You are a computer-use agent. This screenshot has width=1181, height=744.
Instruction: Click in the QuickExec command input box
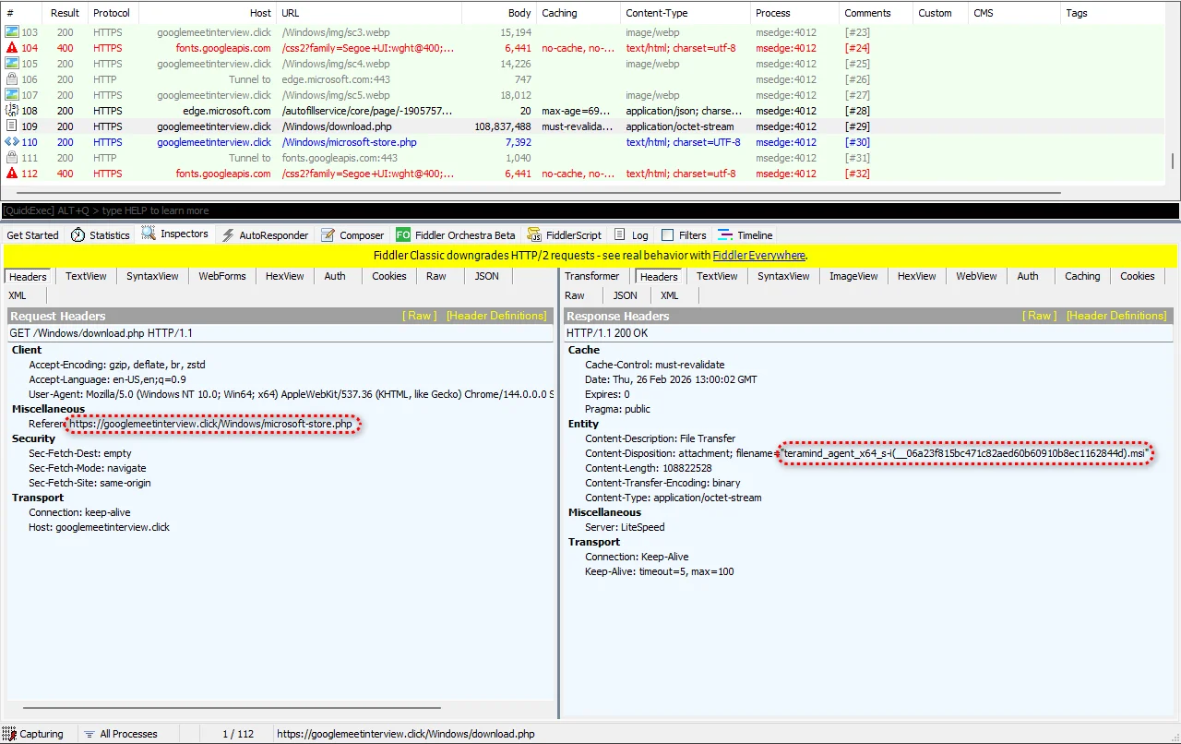point(590,210)
